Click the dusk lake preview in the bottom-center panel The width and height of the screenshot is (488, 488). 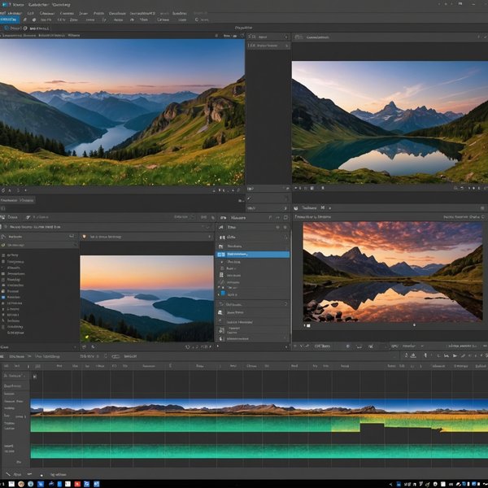146,298
